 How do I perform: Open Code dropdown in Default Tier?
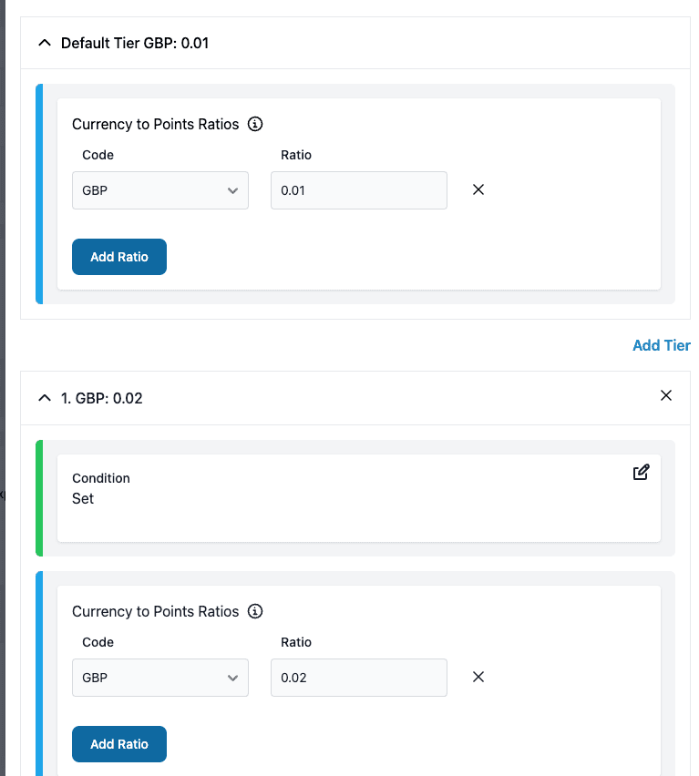tap(160, 190)
